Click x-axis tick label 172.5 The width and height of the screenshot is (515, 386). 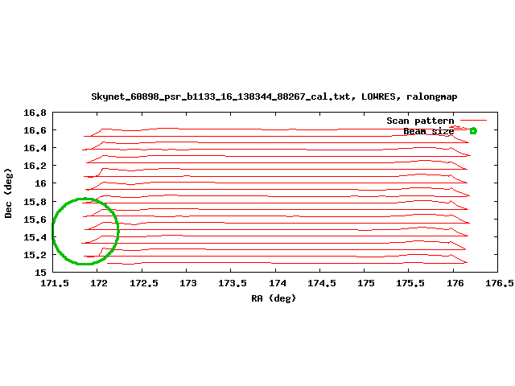click(143, 283)
